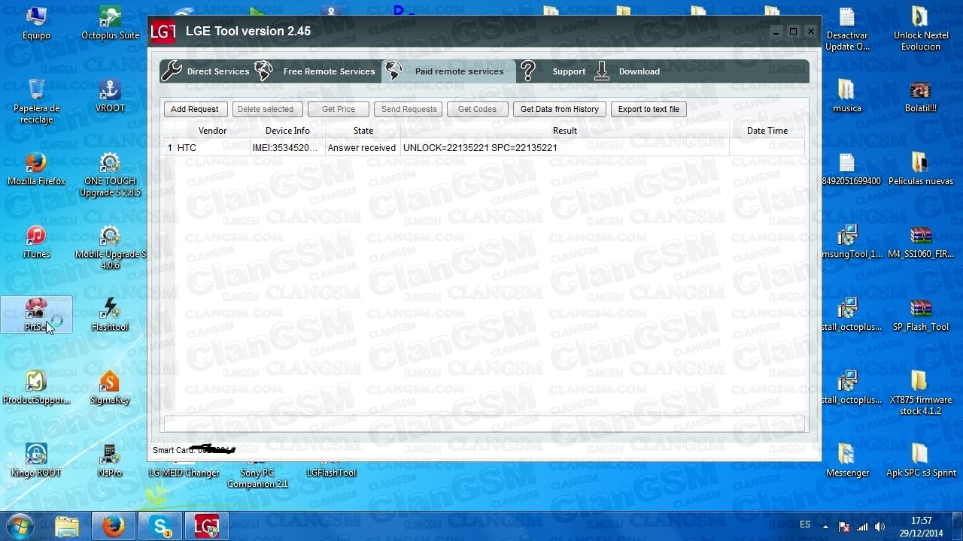Open the Kingo ROOT desktop icon
The height and width of the screenshot is (541, 963).
pos(36,461)
